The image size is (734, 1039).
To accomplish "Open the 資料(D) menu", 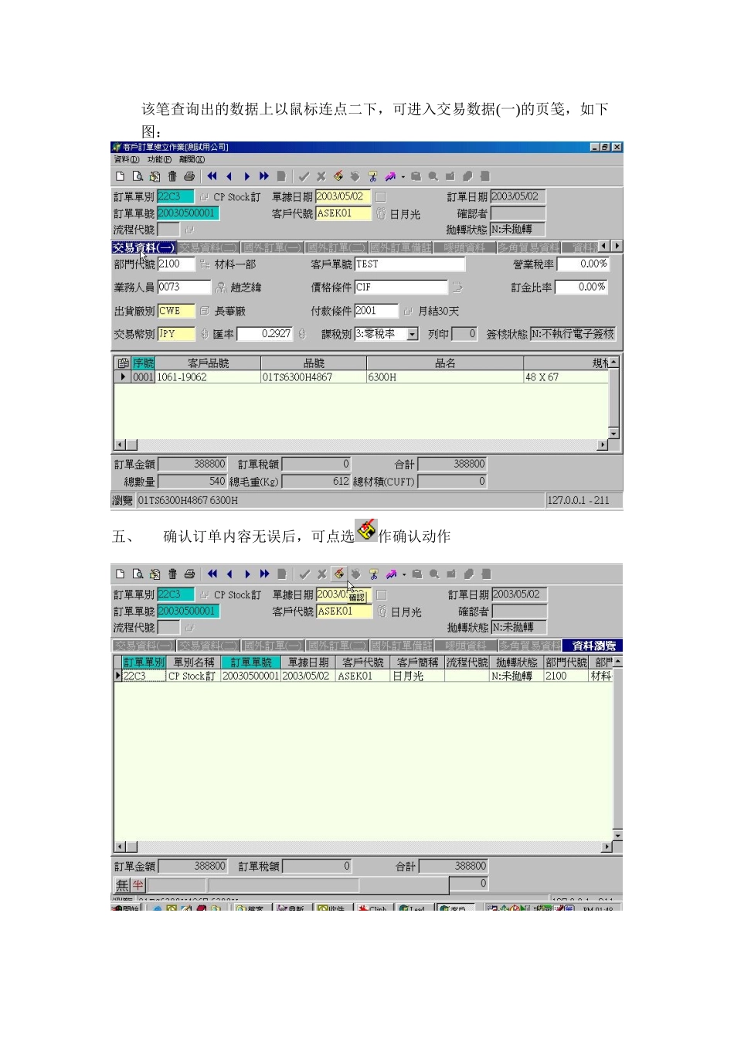I will click(x=126, y=160).
